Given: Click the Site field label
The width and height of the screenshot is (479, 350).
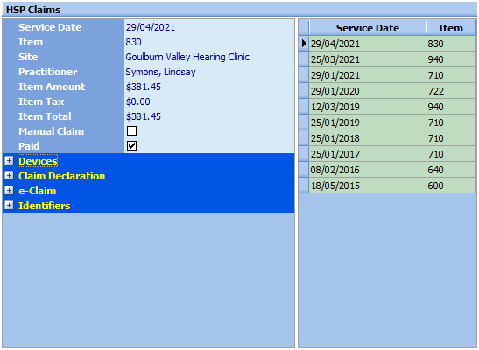Looking at the screenshot, I should coord(28,57).
